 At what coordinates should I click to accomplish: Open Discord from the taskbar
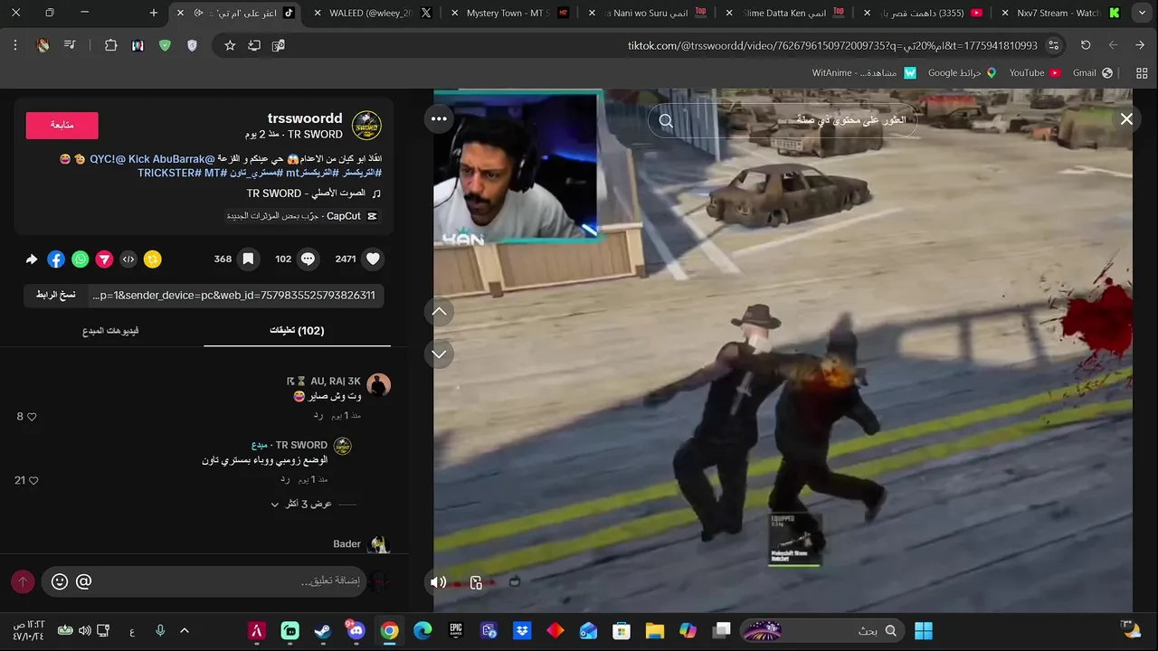pyautogui.click(x=355, y=630)
